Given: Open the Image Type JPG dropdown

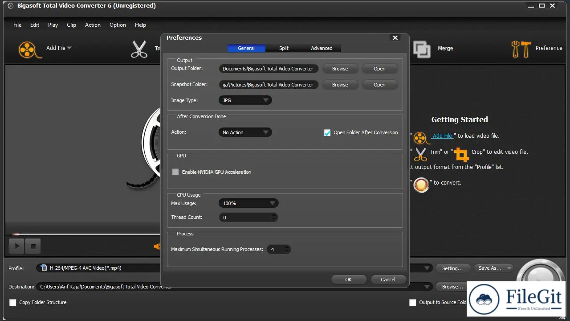Looking at the screenshot, I should pyautogui.click(x=245, y=100).
